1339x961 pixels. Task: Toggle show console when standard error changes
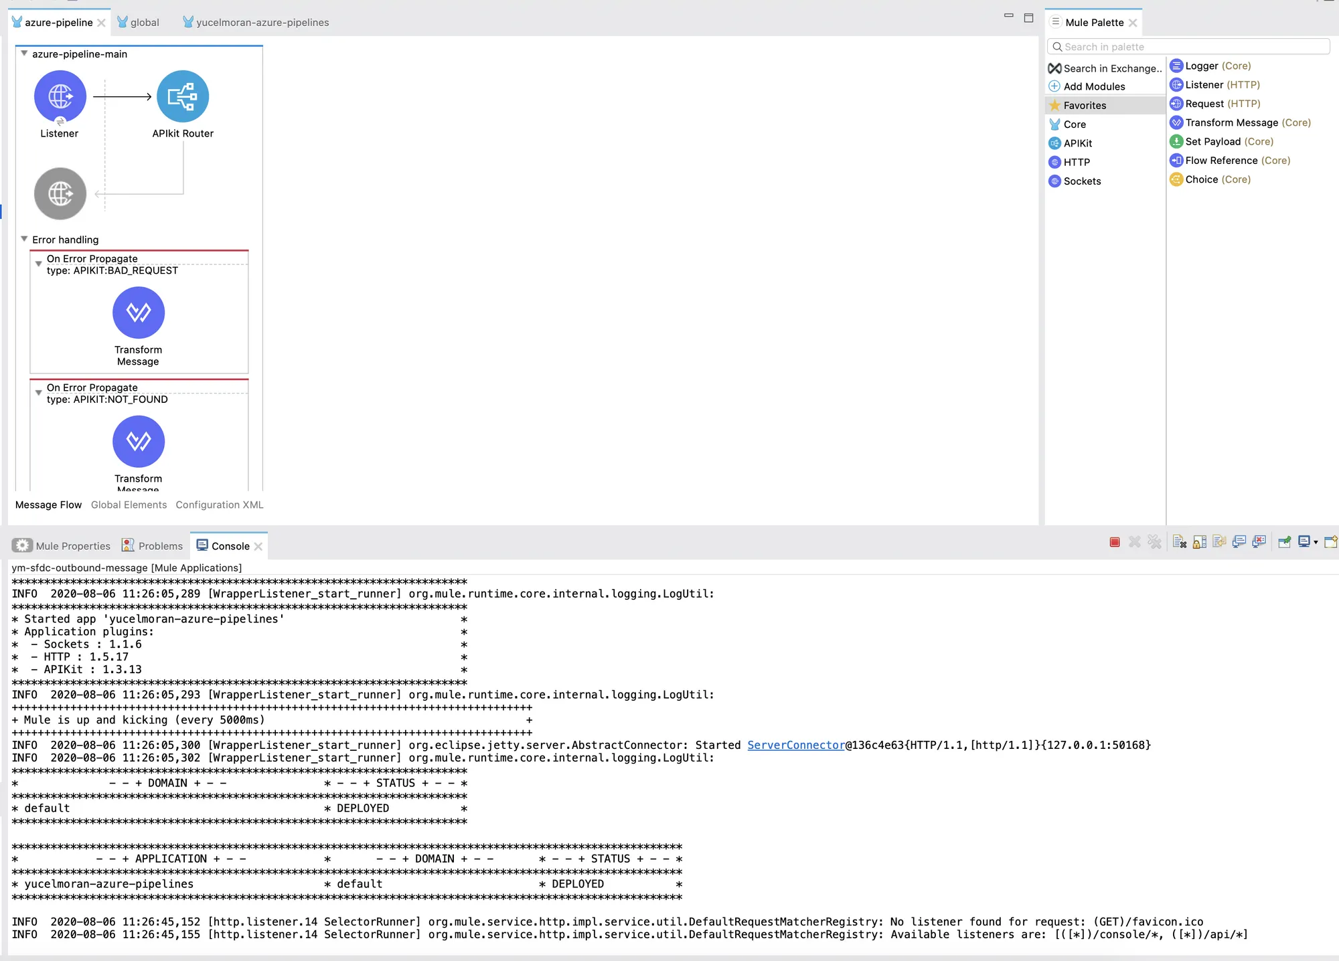(x=1259, y=542)
